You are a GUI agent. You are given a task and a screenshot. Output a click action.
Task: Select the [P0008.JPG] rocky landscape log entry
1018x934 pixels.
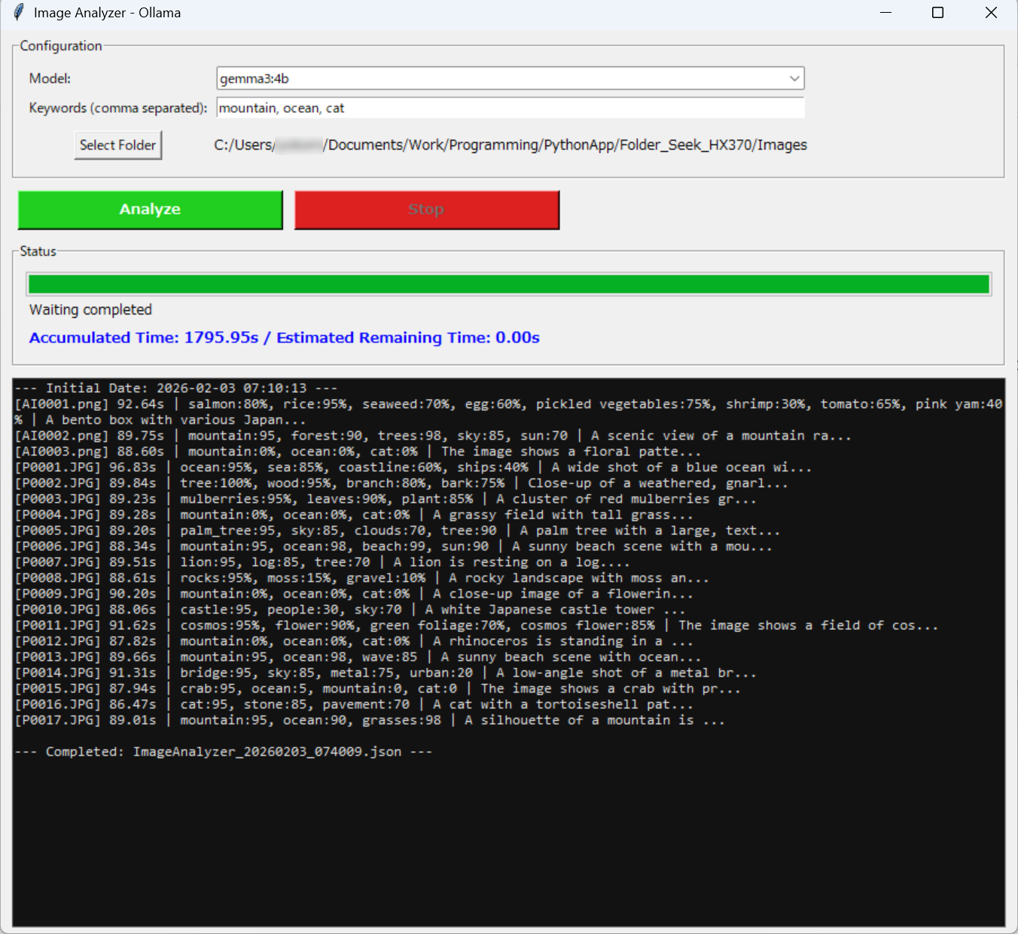tap(361, 578)
